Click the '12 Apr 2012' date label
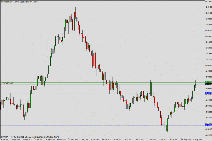Screen dimensions: 212x141 click(27, 140)
